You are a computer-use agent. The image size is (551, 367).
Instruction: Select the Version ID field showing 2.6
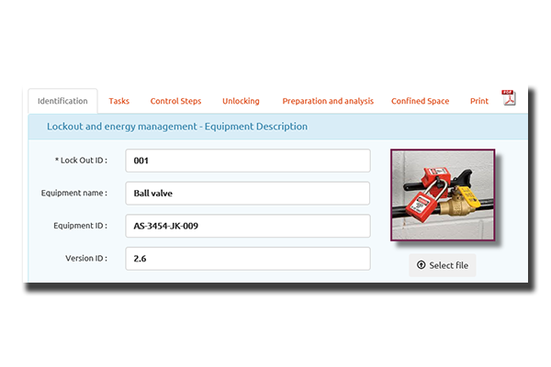[x=246, y=259]
